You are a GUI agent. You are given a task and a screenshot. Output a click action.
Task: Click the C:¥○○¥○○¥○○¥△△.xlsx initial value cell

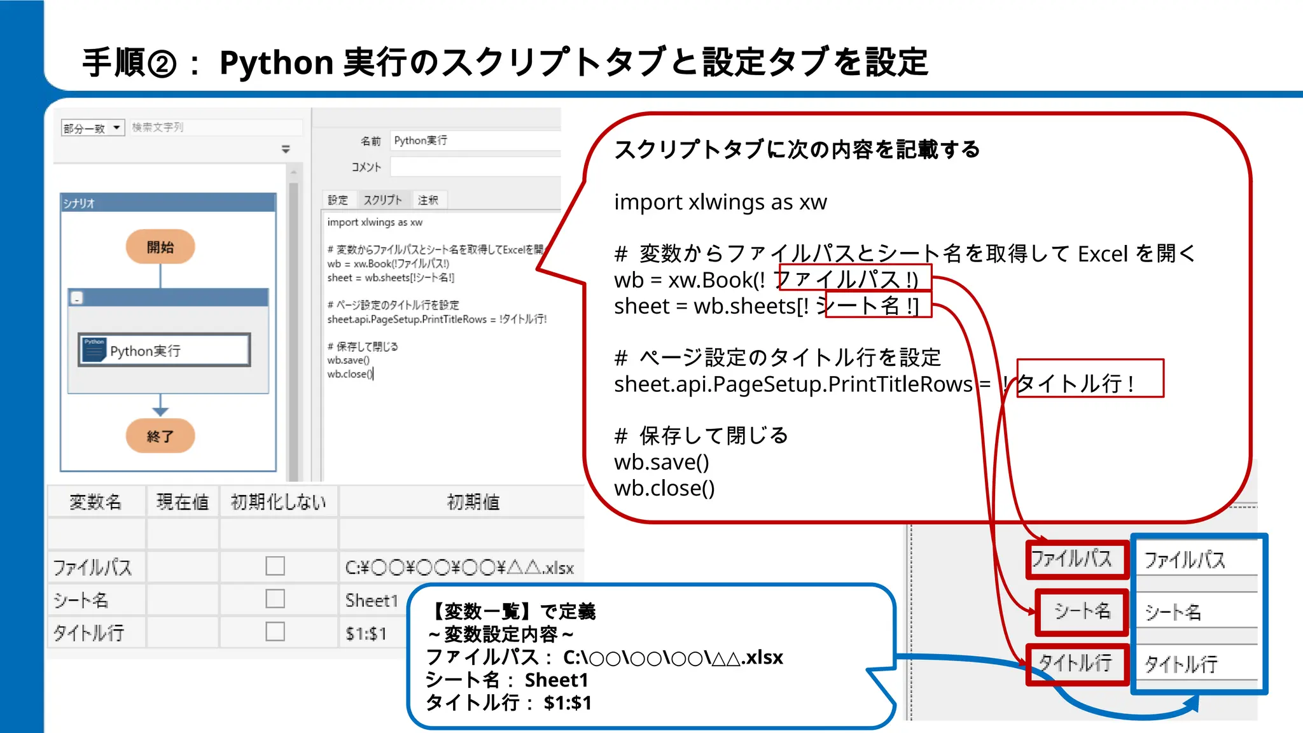click(462, 566)
